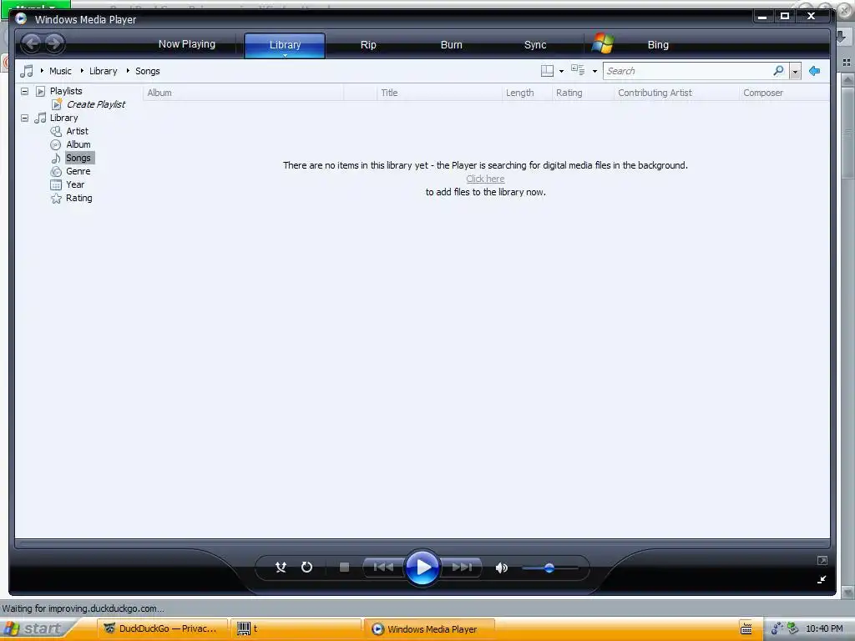Open Rating view in library tree

click(78, 198)
